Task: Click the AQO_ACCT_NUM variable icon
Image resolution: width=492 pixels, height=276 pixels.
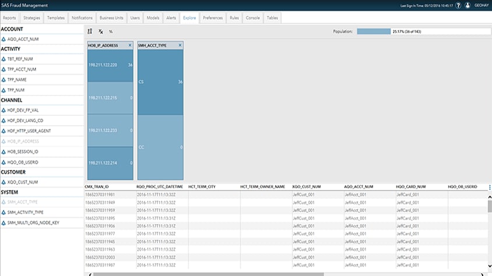Action: coord(3,39)
